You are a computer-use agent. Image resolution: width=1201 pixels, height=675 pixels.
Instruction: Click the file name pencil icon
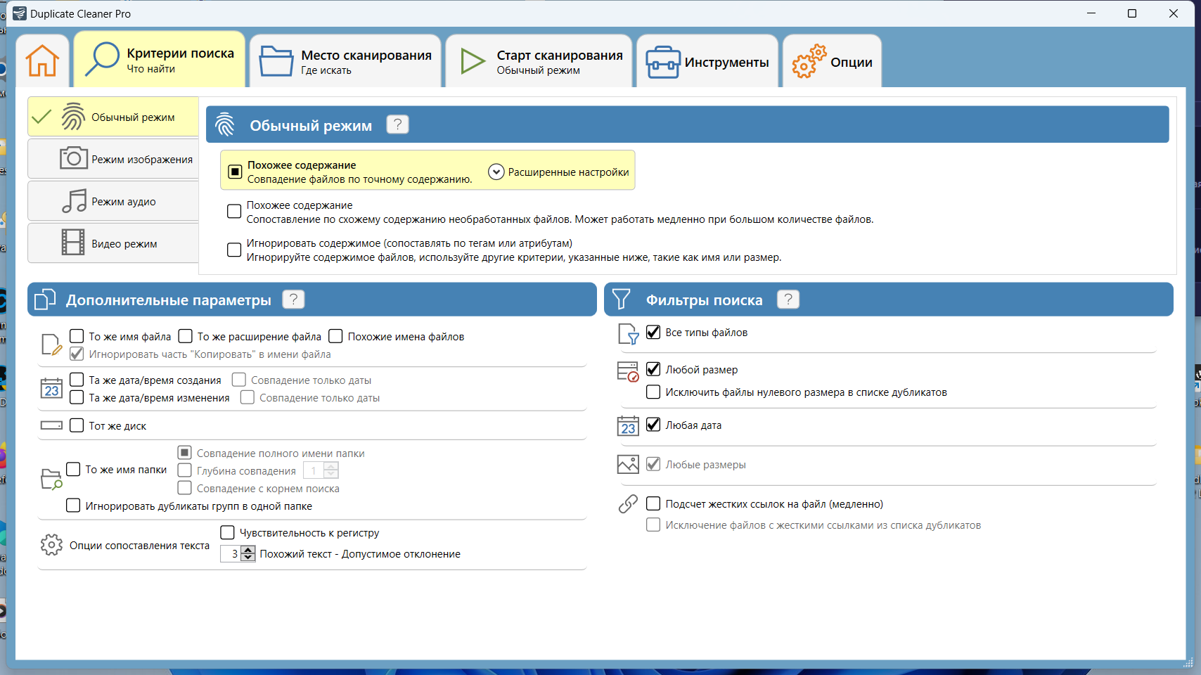coord(52,345)
